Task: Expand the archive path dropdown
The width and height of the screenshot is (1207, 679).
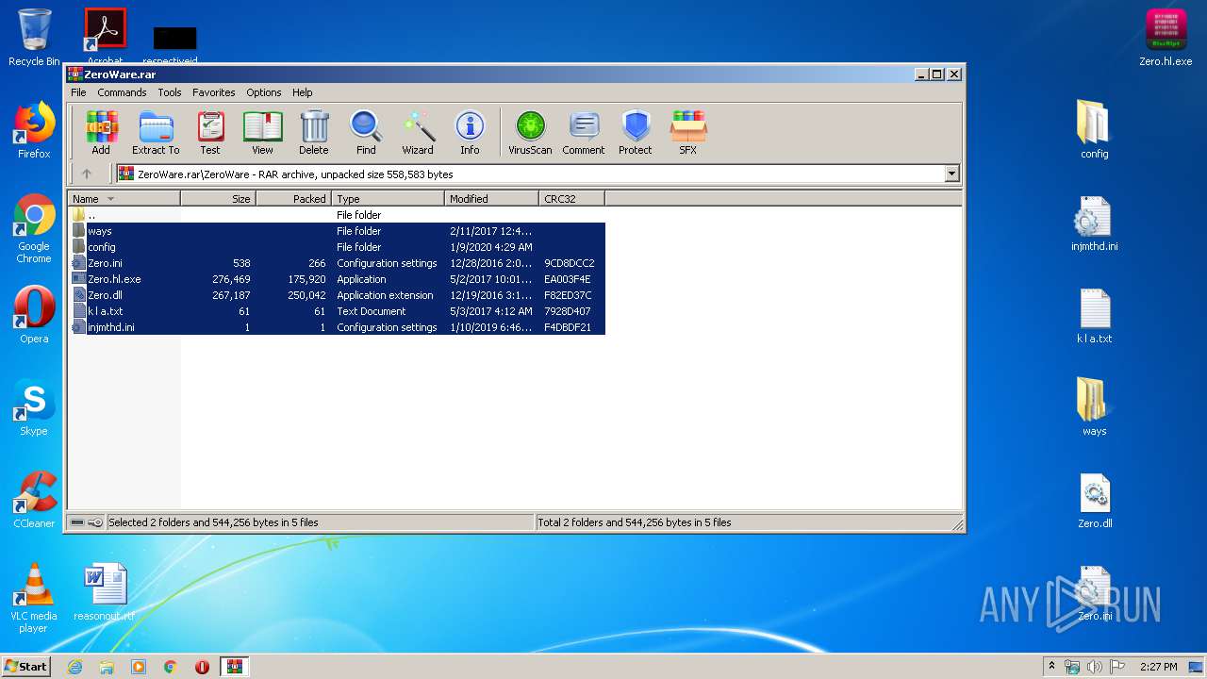Action: [x=951, y=174]
